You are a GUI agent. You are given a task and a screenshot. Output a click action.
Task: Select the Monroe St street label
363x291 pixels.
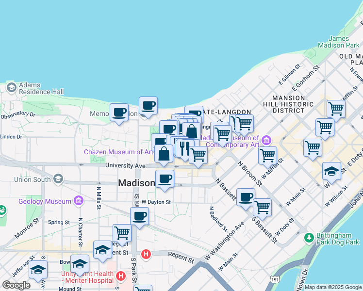click(27, 228)
